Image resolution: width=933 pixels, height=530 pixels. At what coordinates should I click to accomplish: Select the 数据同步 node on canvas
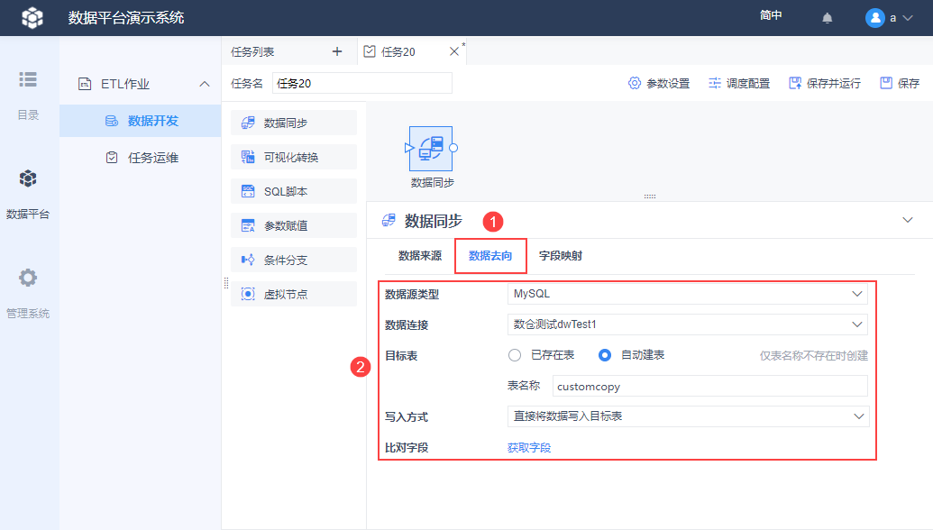click(431, 148)
